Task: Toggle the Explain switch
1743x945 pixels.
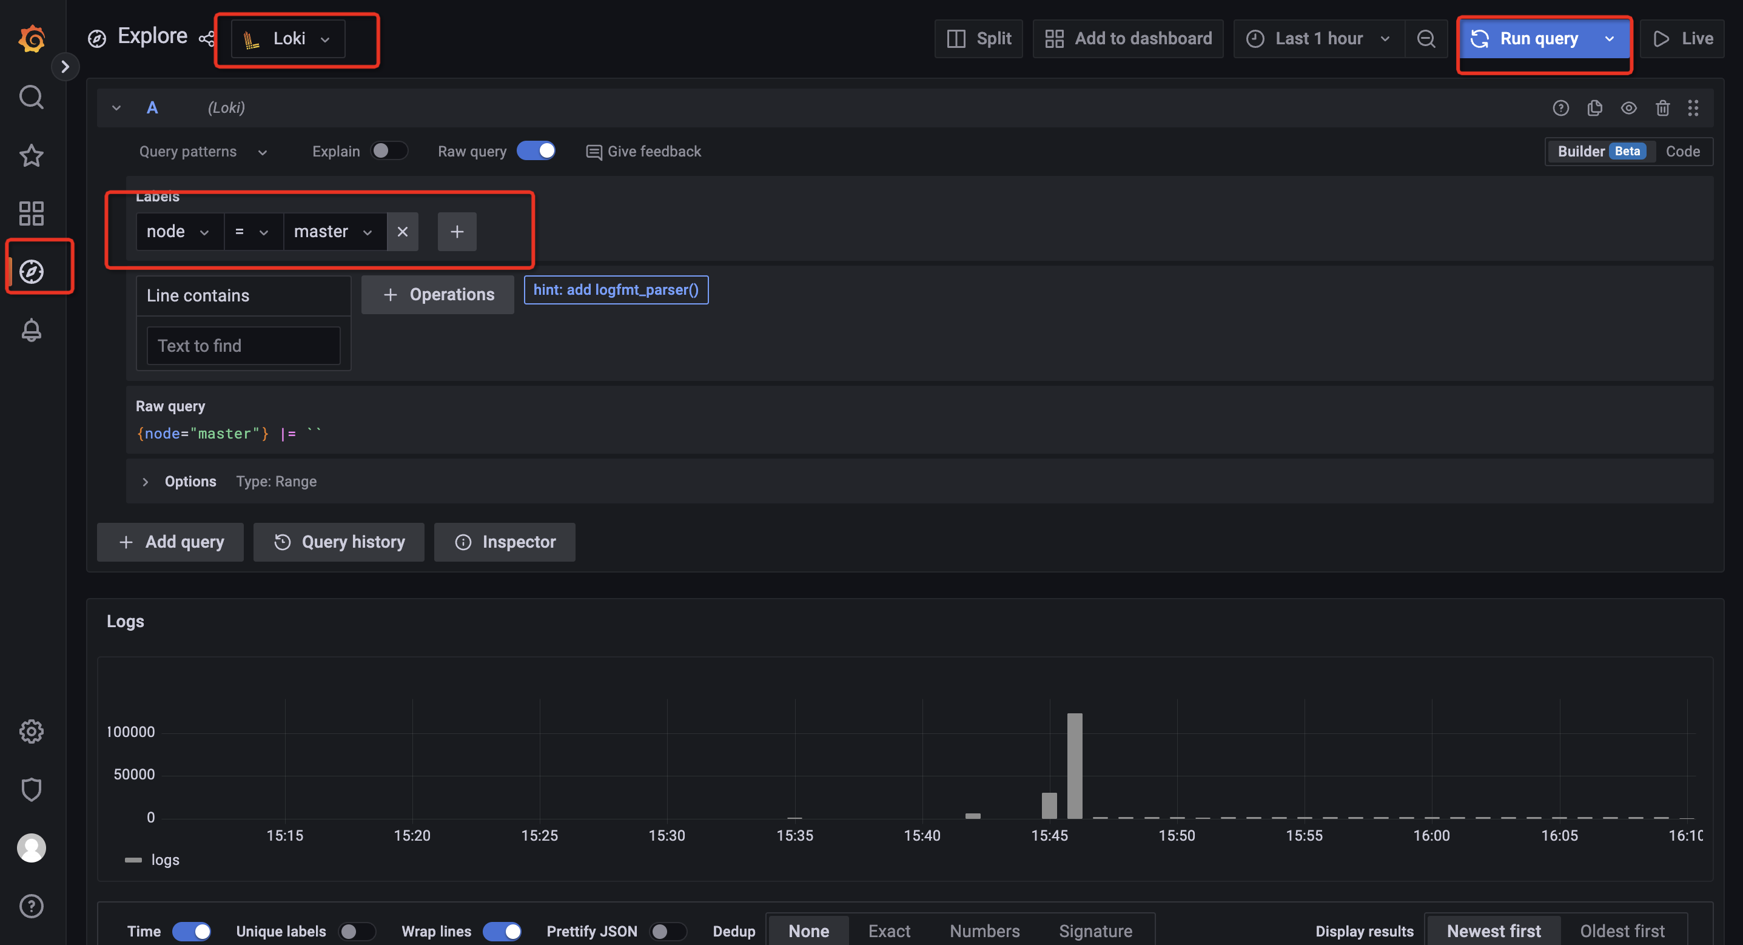Action: (389, 151)
